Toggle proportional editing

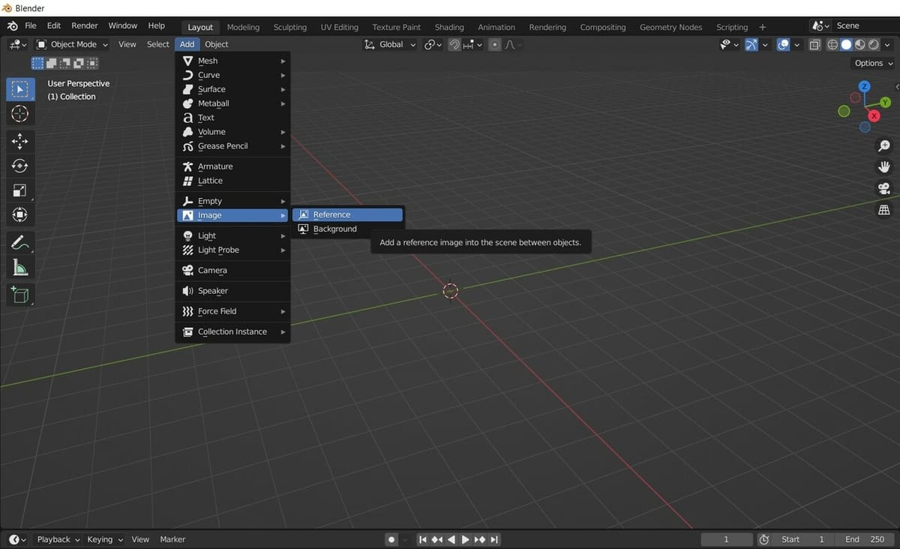pos(494,45)
